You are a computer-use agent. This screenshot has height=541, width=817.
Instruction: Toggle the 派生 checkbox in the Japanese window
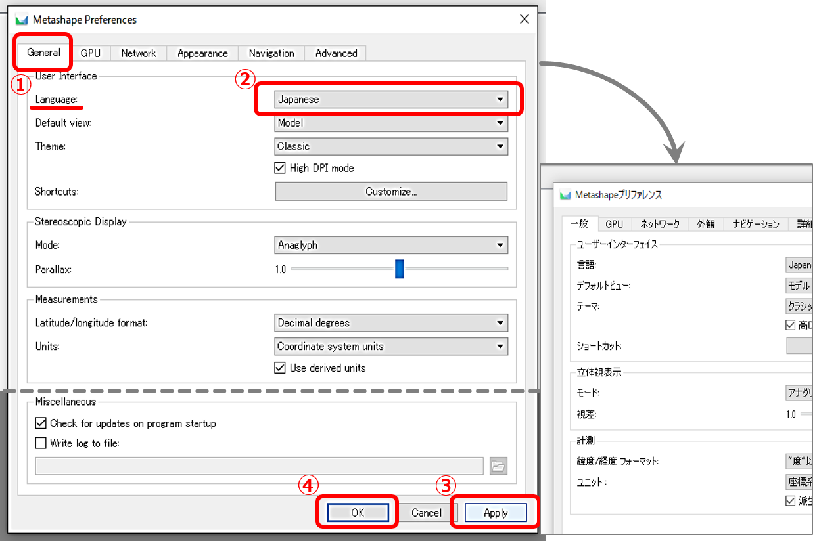791,501
